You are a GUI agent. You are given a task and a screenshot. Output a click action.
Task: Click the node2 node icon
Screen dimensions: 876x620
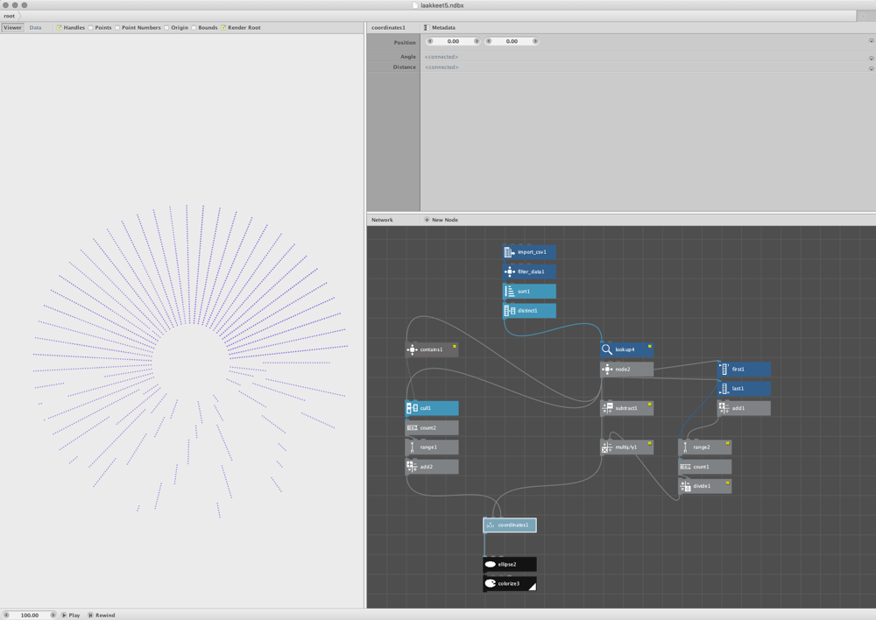click(x=607, y=370)
